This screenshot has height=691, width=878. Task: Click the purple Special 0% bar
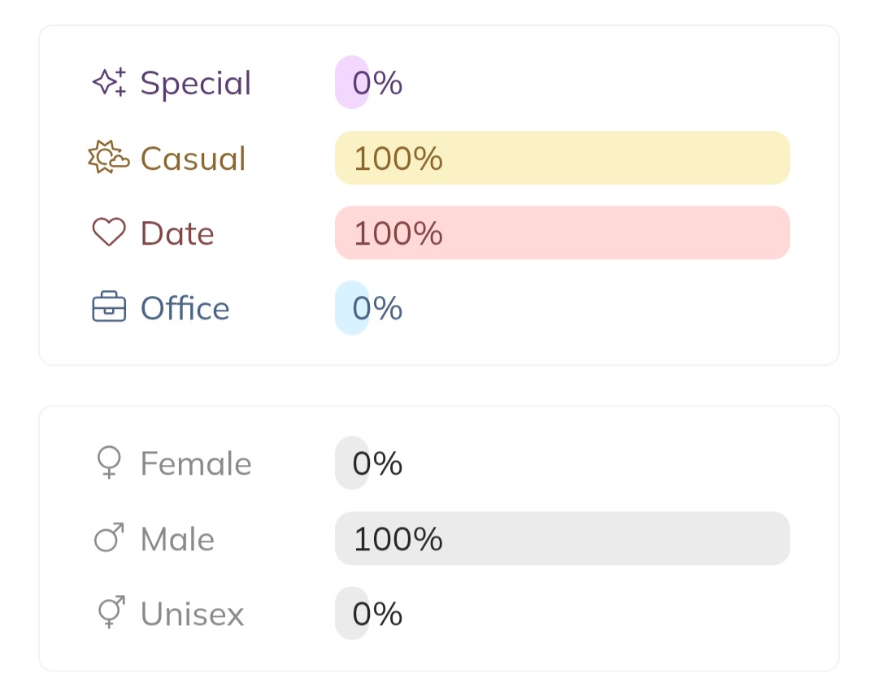[x=352, y=82]
